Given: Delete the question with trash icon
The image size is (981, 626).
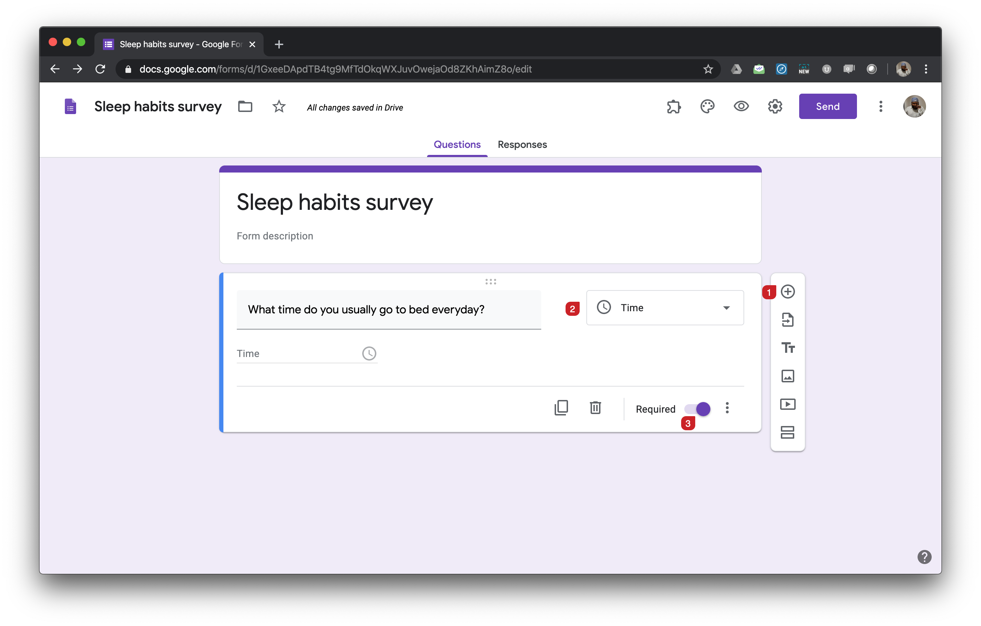Looking at the screenshot, I should 595,408.
